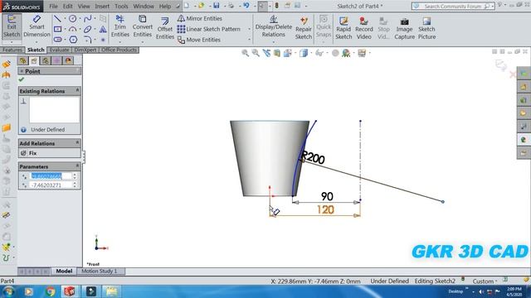Select the Point sketch tool

(x=103, y=40)
